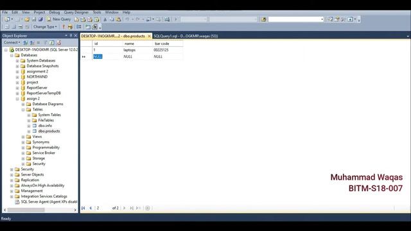Open the File menu
Viewport: 411px width, 231px height.
5,12
